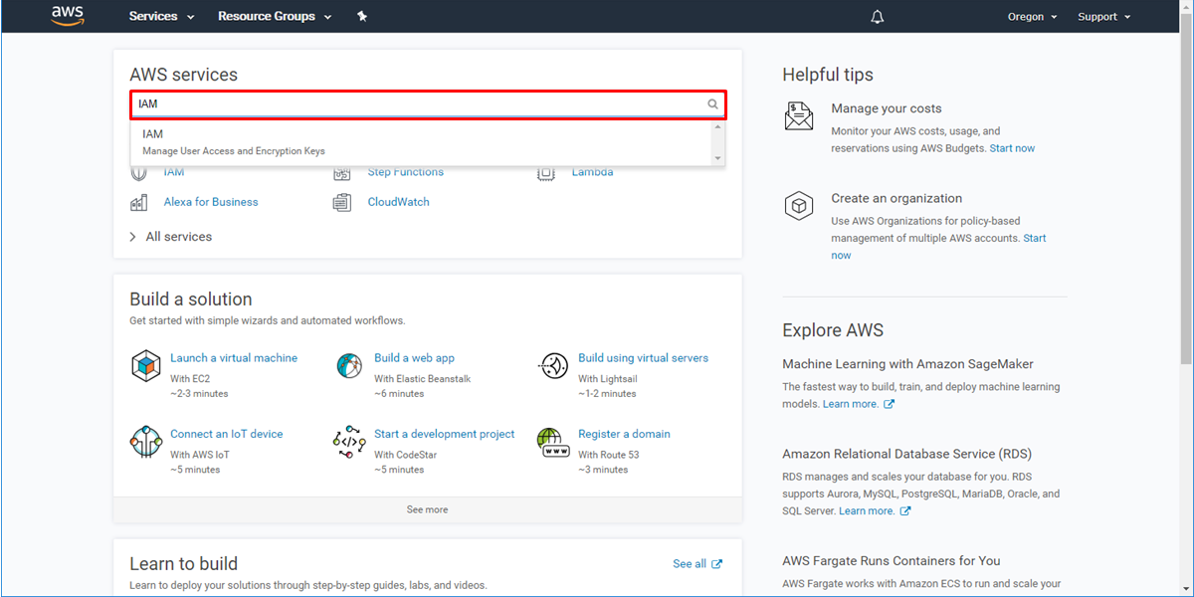Click the IAM search input field
The height and width of the screenshot is (597, 1194).
point(428,103)
